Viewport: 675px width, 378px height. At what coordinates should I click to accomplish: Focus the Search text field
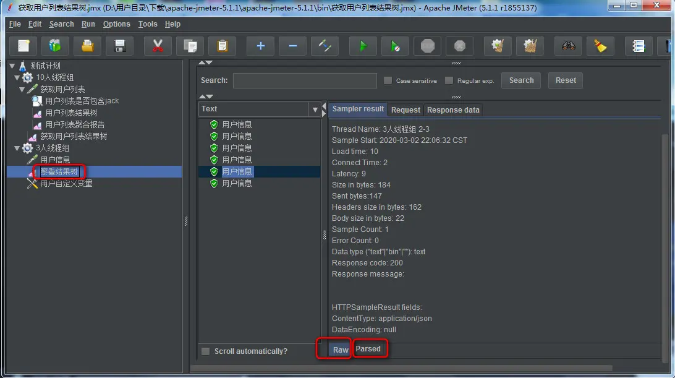[305, 80]
